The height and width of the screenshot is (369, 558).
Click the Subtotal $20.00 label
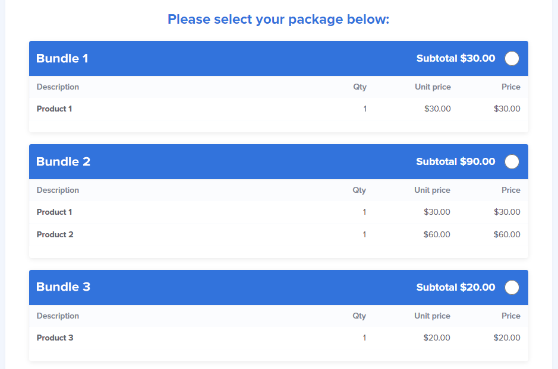point(455,287)
